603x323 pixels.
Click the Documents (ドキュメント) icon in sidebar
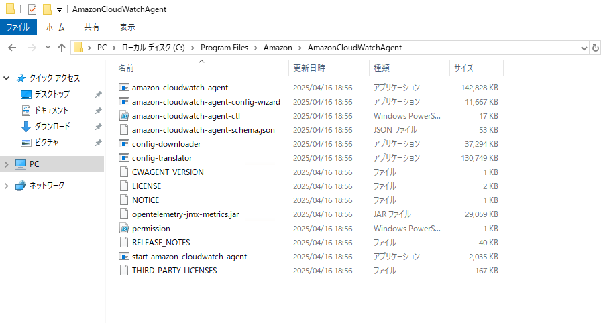[x=25, y=111]
